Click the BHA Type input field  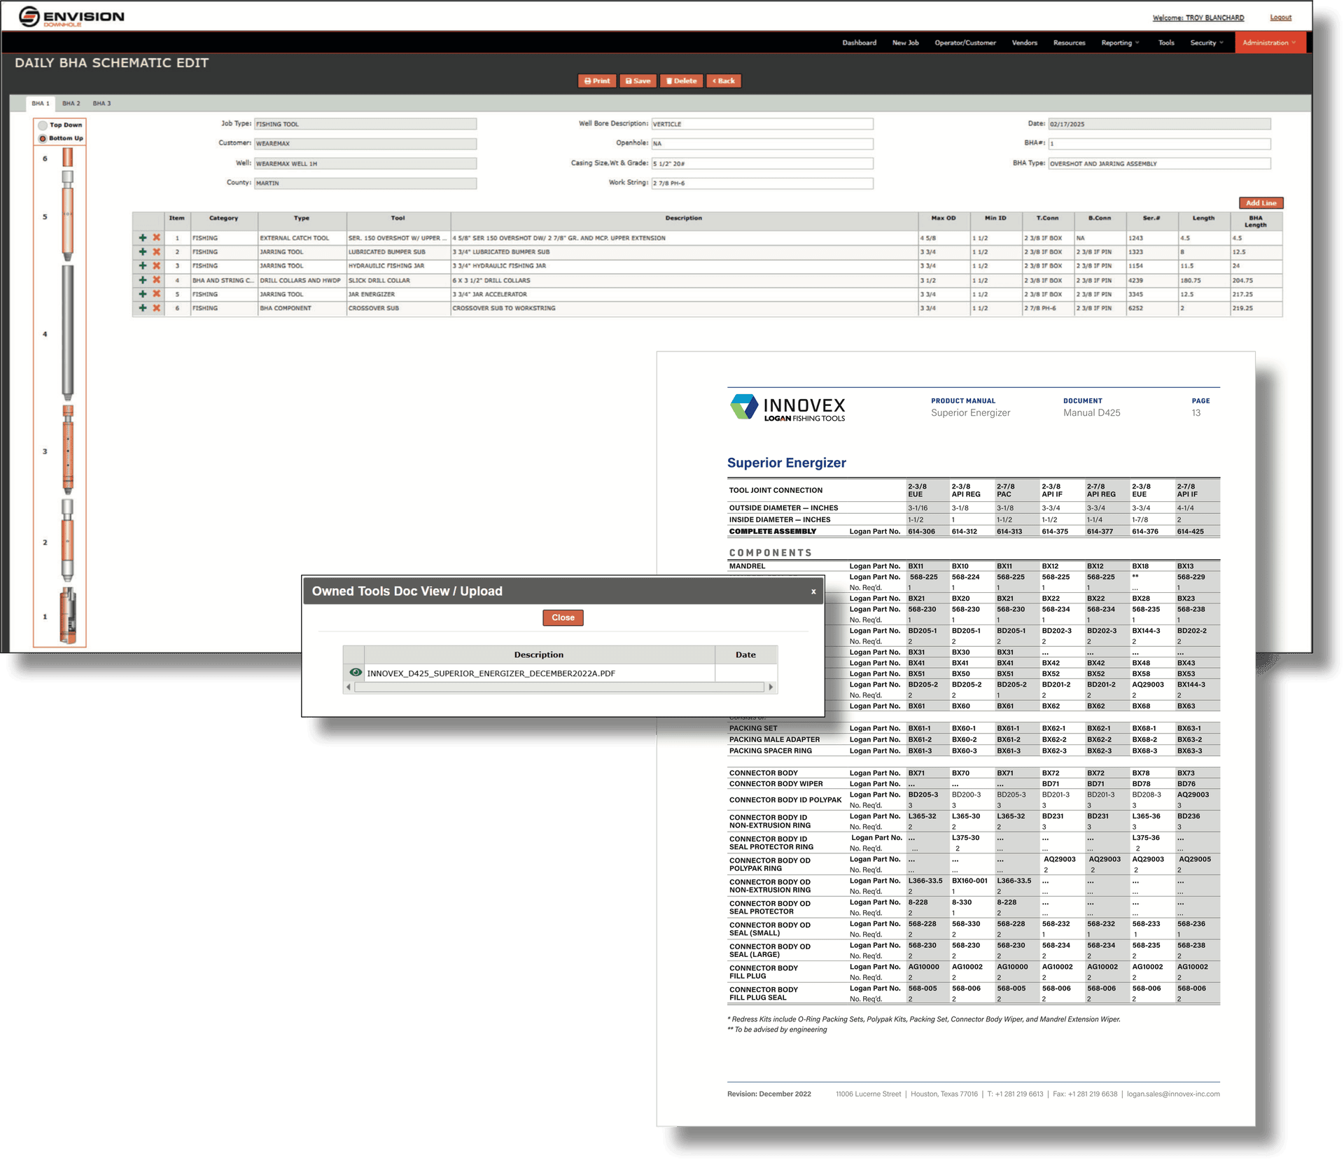[1158, 164]
